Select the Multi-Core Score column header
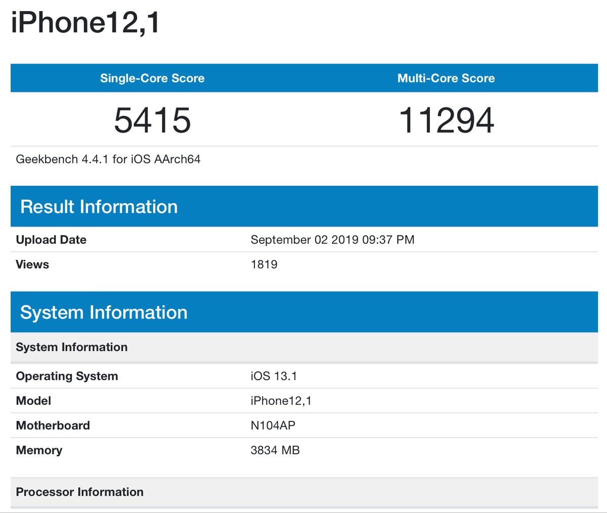 446,78
